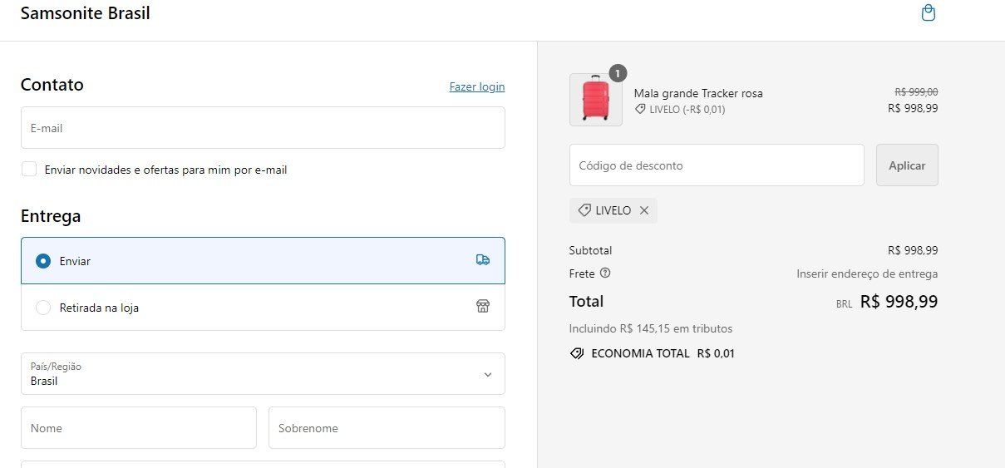
Task: Focus the Nome input field
Action: pos(139,428)
